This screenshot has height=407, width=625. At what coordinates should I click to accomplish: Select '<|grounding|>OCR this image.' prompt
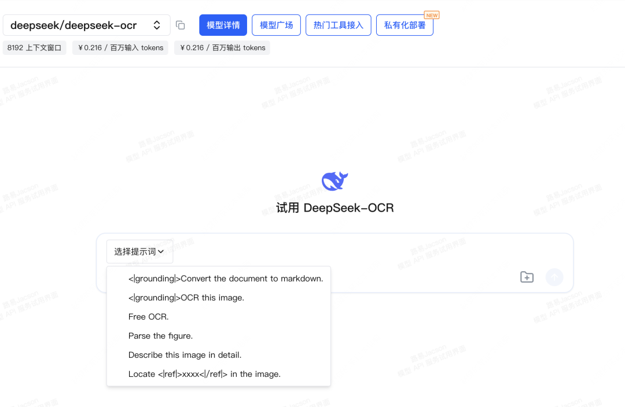pyautogui.click(x=219, y=298)
